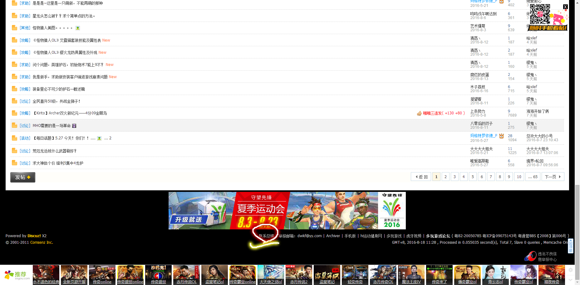Click 回顶部 back-to-top button

coord(571,246)
